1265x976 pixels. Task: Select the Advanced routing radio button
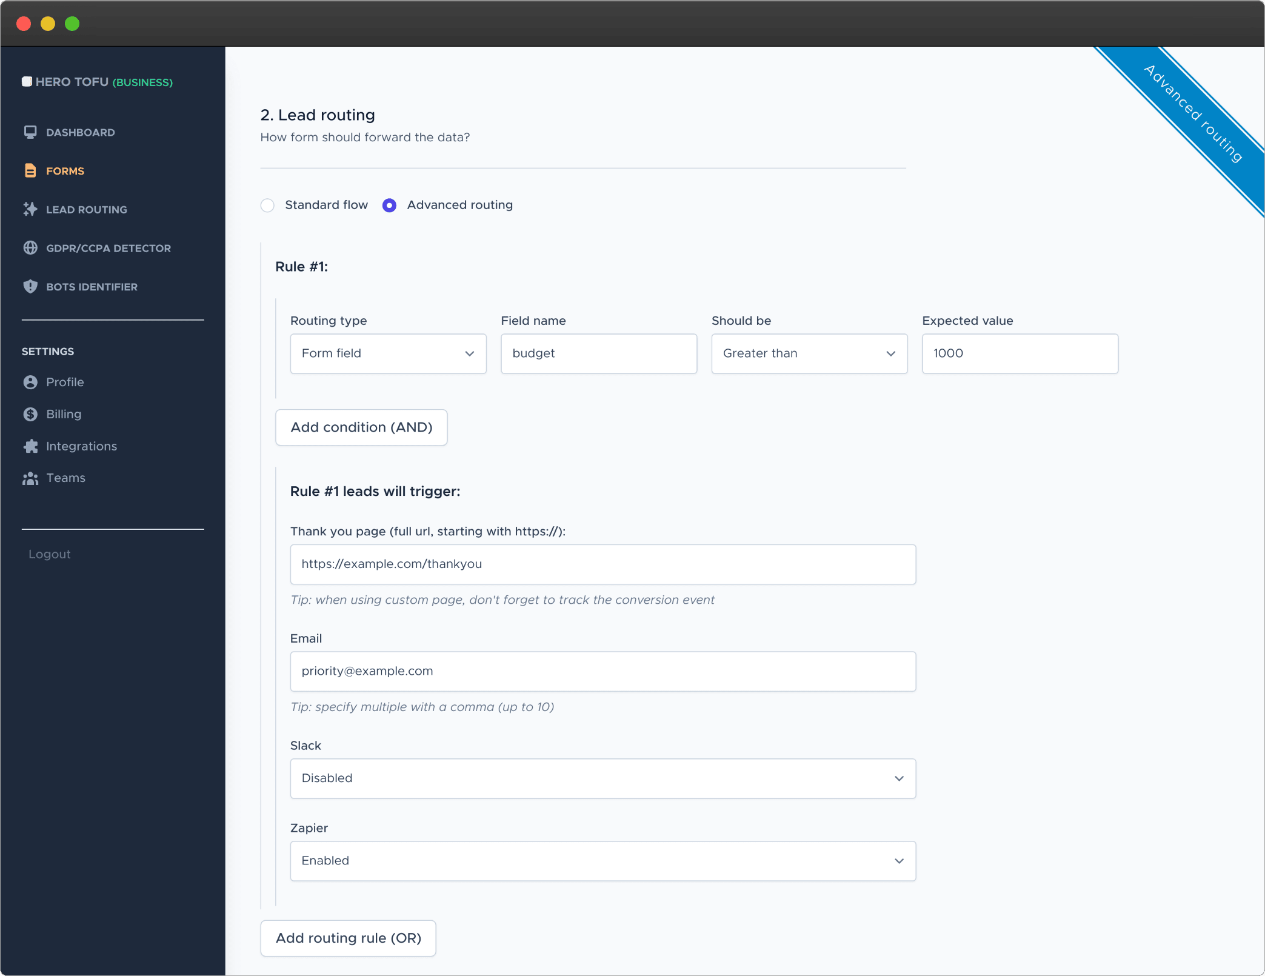390,206
